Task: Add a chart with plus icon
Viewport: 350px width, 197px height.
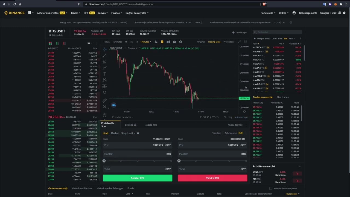Action: pos(180,42)
